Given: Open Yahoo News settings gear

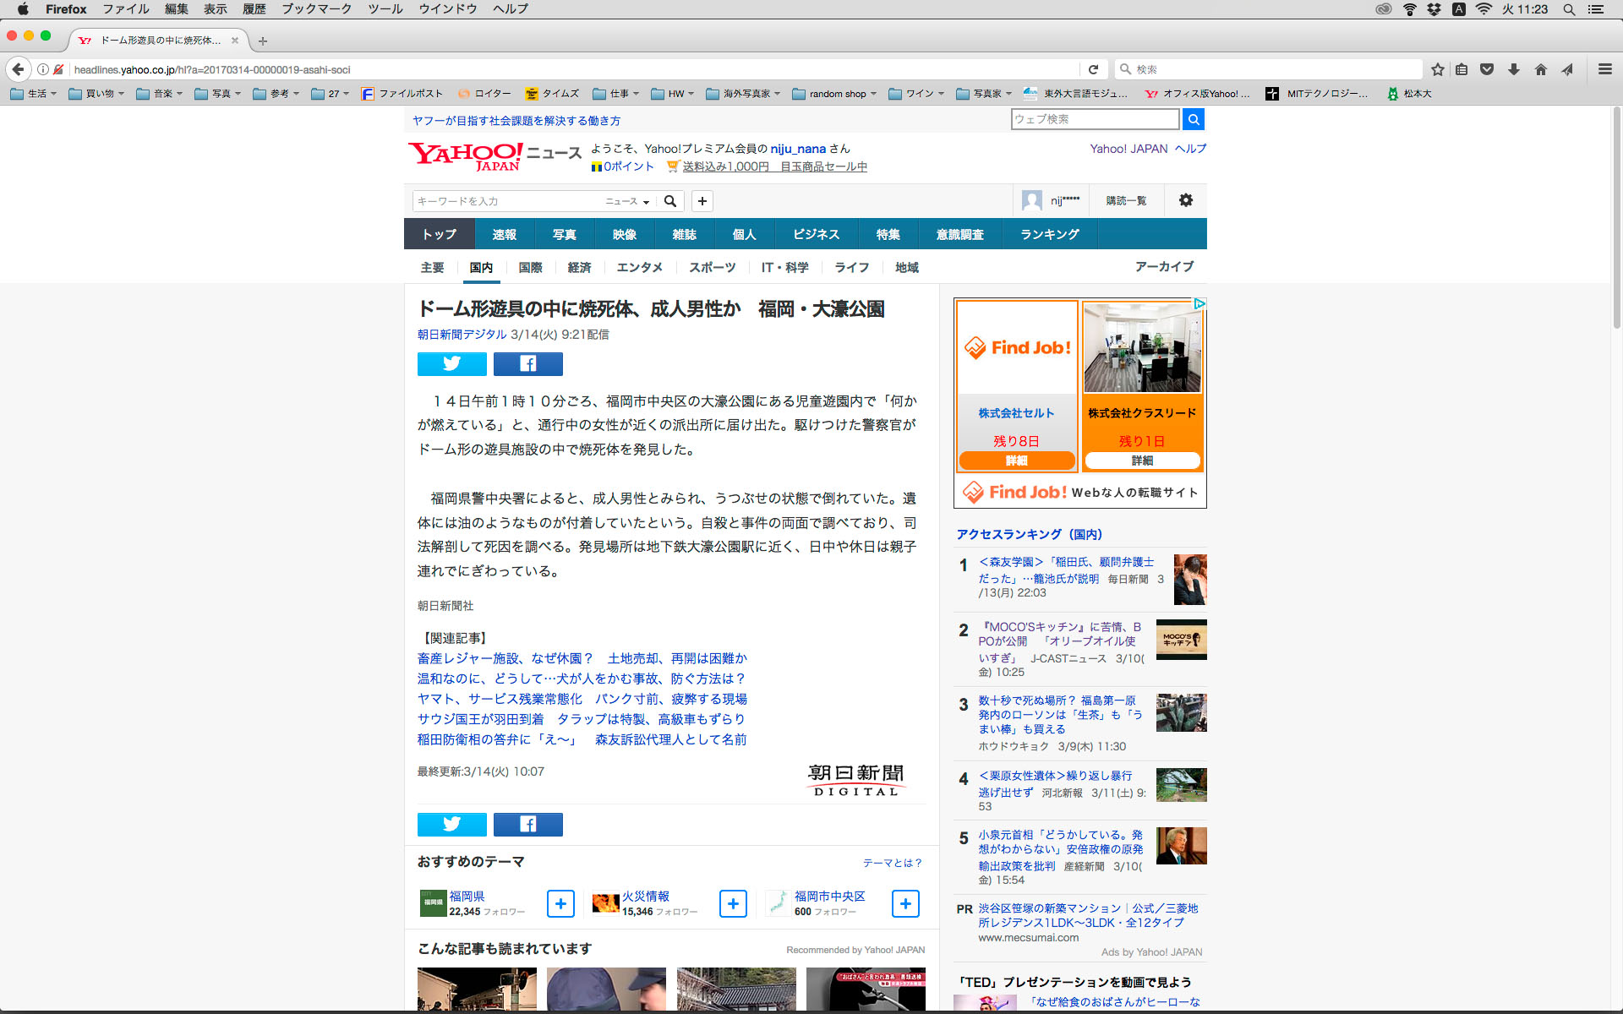Looking at the screenshot, I should tap(1185, 200).
